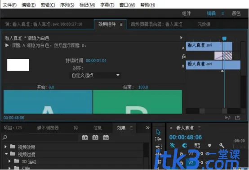This screenshot has height=170, width=249.
Task: Open the 窗口(W) menu
Action: pyautogui.click(x=127, y=5)
